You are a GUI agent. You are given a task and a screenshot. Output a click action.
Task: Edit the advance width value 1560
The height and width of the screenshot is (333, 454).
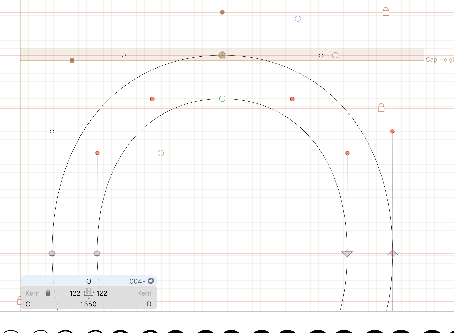point(89,304)
